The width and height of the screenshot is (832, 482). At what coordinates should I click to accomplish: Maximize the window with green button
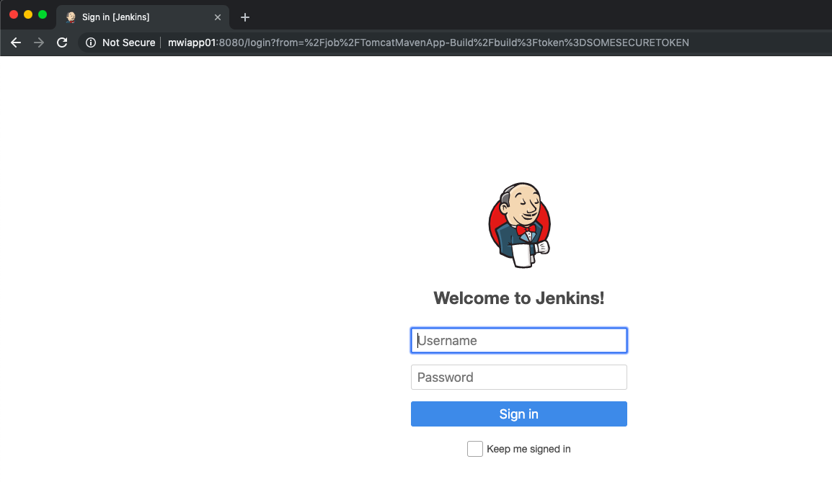43,15
